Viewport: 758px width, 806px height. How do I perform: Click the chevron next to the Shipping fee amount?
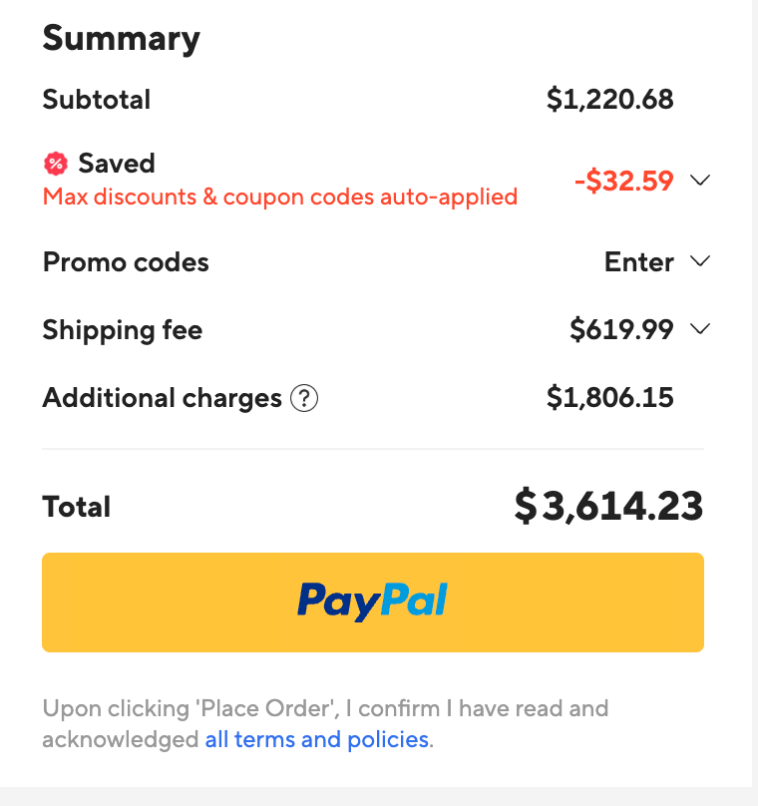pyautogui.click(x=699, y=328)
